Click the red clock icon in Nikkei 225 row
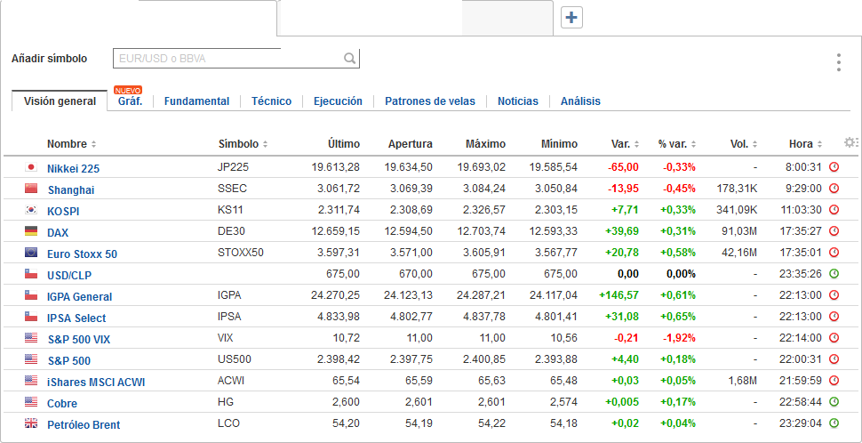The height and width of the screenshot is (443, 862). (834, 166)
